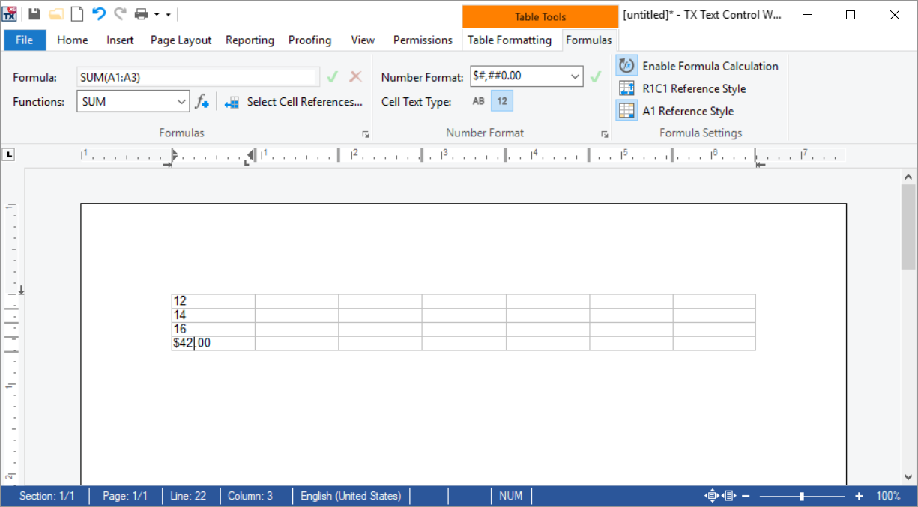Switch to the Permissions tab
The image size is (918, 507).
pos(423,40)
